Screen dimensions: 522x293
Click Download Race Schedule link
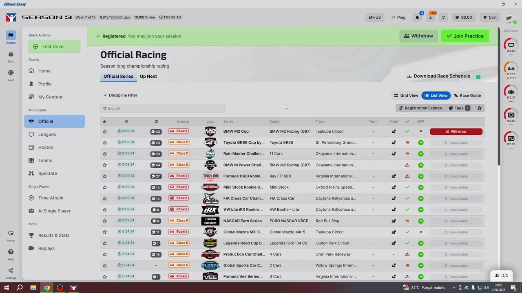439,76
